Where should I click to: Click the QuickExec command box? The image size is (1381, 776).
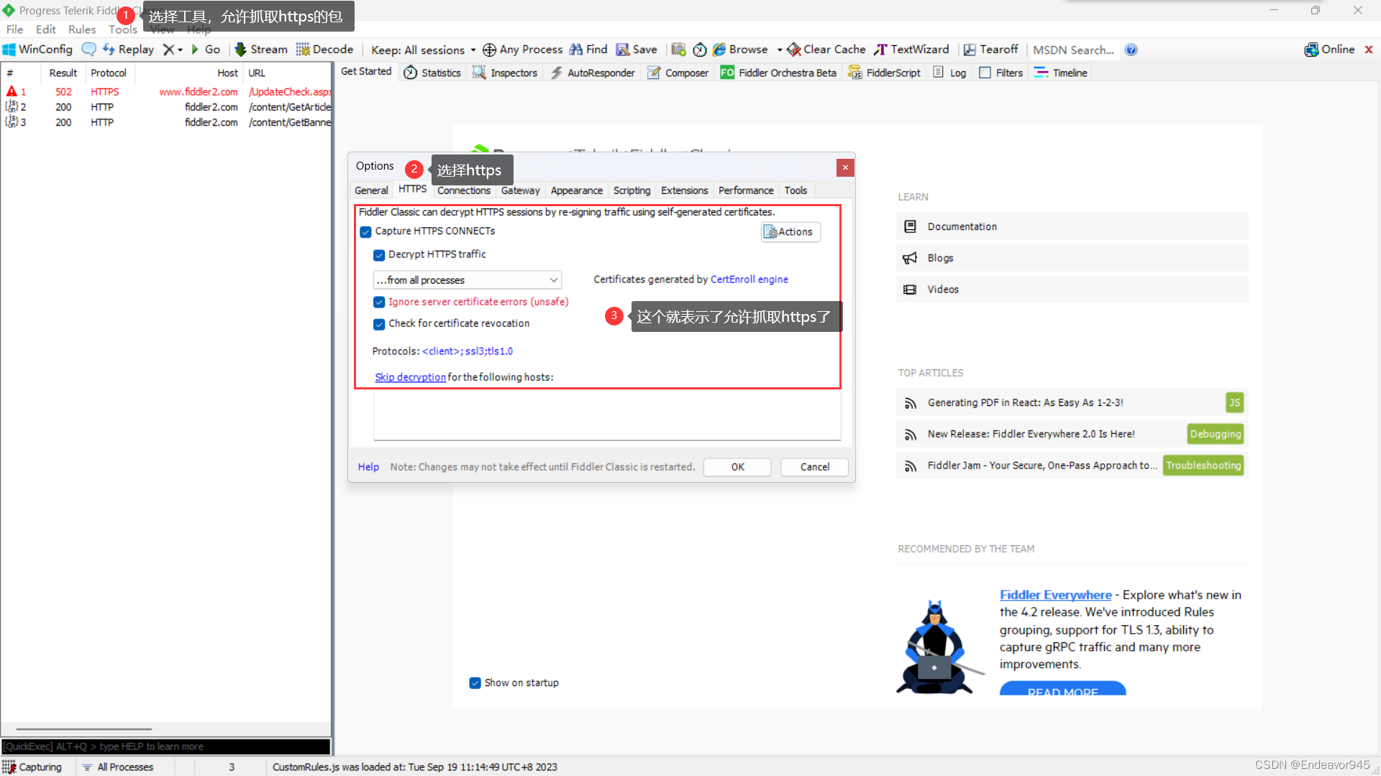(165, 747)
